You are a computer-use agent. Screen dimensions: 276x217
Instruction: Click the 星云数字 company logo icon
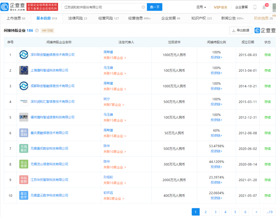point(24,195)
